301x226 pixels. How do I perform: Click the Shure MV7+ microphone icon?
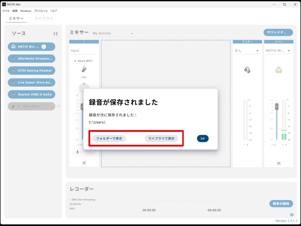84,69
